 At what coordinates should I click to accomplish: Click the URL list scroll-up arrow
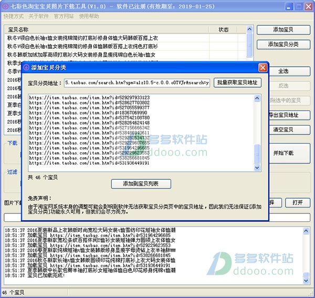coord(257,98)
